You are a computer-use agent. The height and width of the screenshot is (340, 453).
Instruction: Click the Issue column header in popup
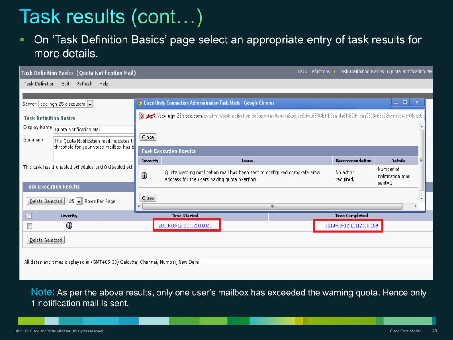tap(247, 161)
